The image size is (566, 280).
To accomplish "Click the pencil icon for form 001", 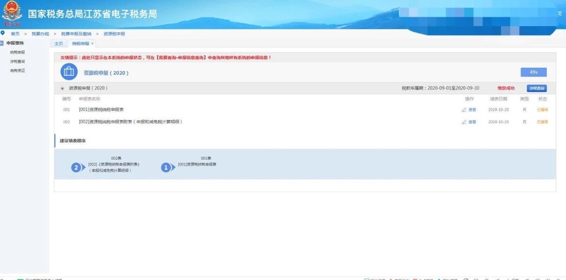I will coord(464,110).
